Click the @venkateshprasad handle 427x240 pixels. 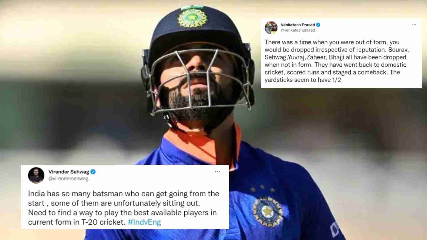tap(298, 30)
